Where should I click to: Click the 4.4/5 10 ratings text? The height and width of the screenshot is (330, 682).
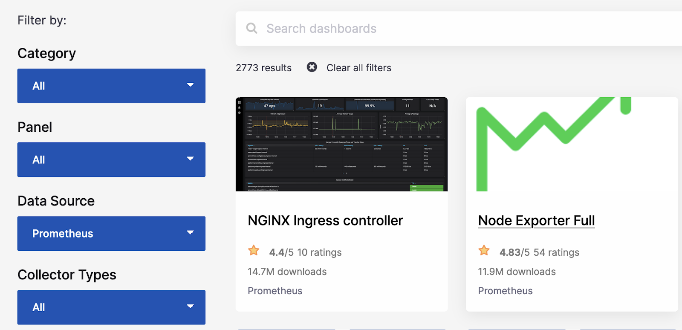point(305,252)
